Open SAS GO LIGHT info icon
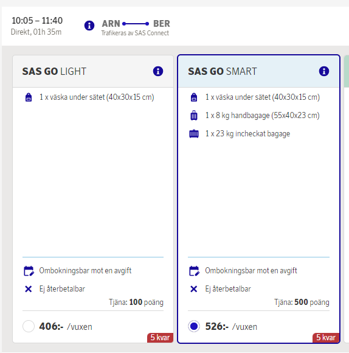Image resolution: width=349 pixels, height=353 pixels. (158, 71)
